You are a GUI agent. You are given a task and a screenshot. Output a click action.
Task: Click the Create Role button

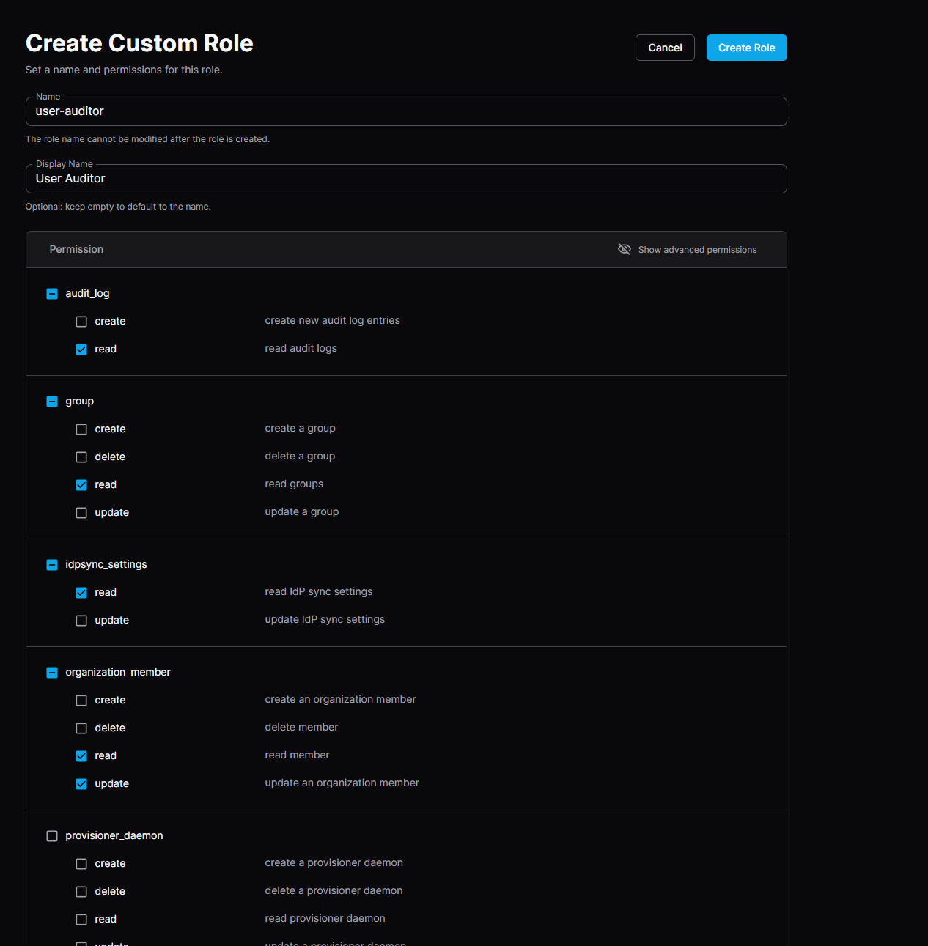pyautogui.click(x=746, y=47)
